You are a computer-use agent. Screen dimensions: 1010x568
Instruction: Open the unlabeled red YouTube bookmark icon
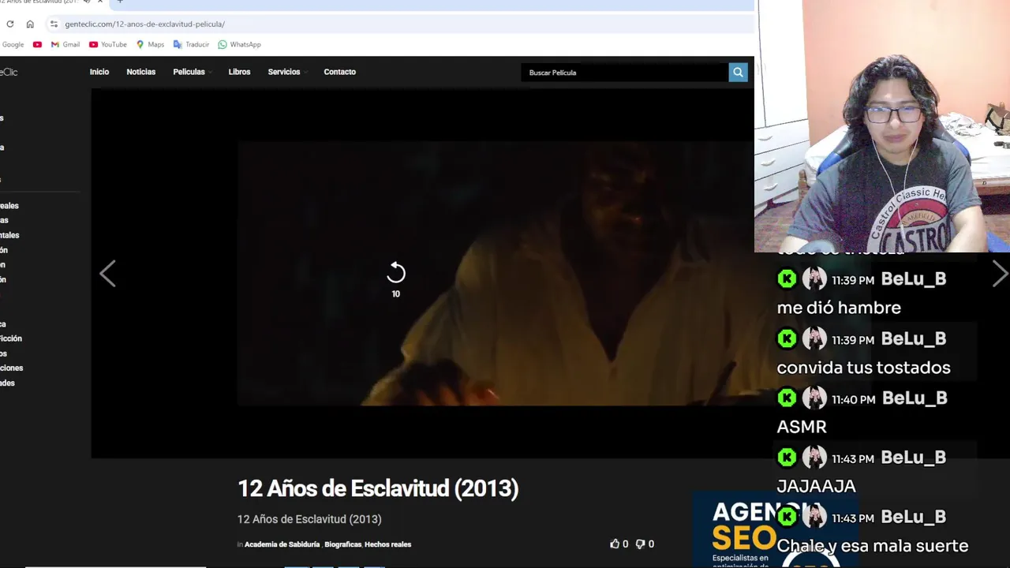click(x=37, y=45)
